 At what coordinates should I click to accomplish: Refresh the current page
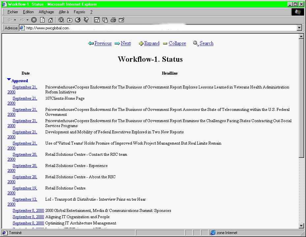[42, 20]
